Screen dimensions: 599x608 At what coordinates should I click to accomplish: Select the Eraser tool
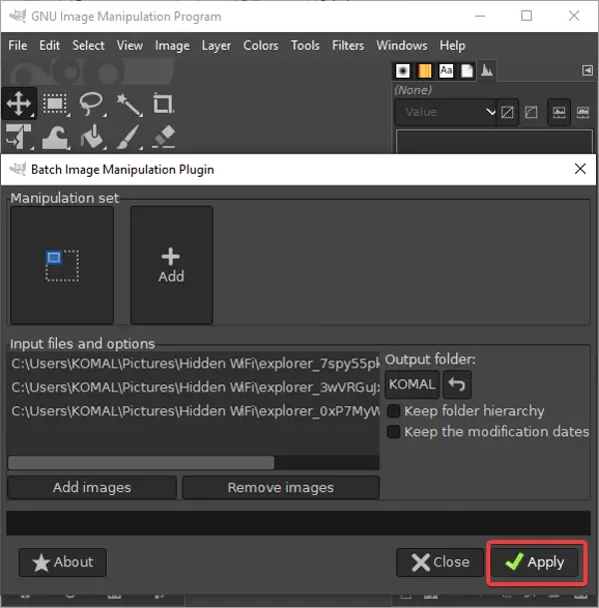[164, 137]
